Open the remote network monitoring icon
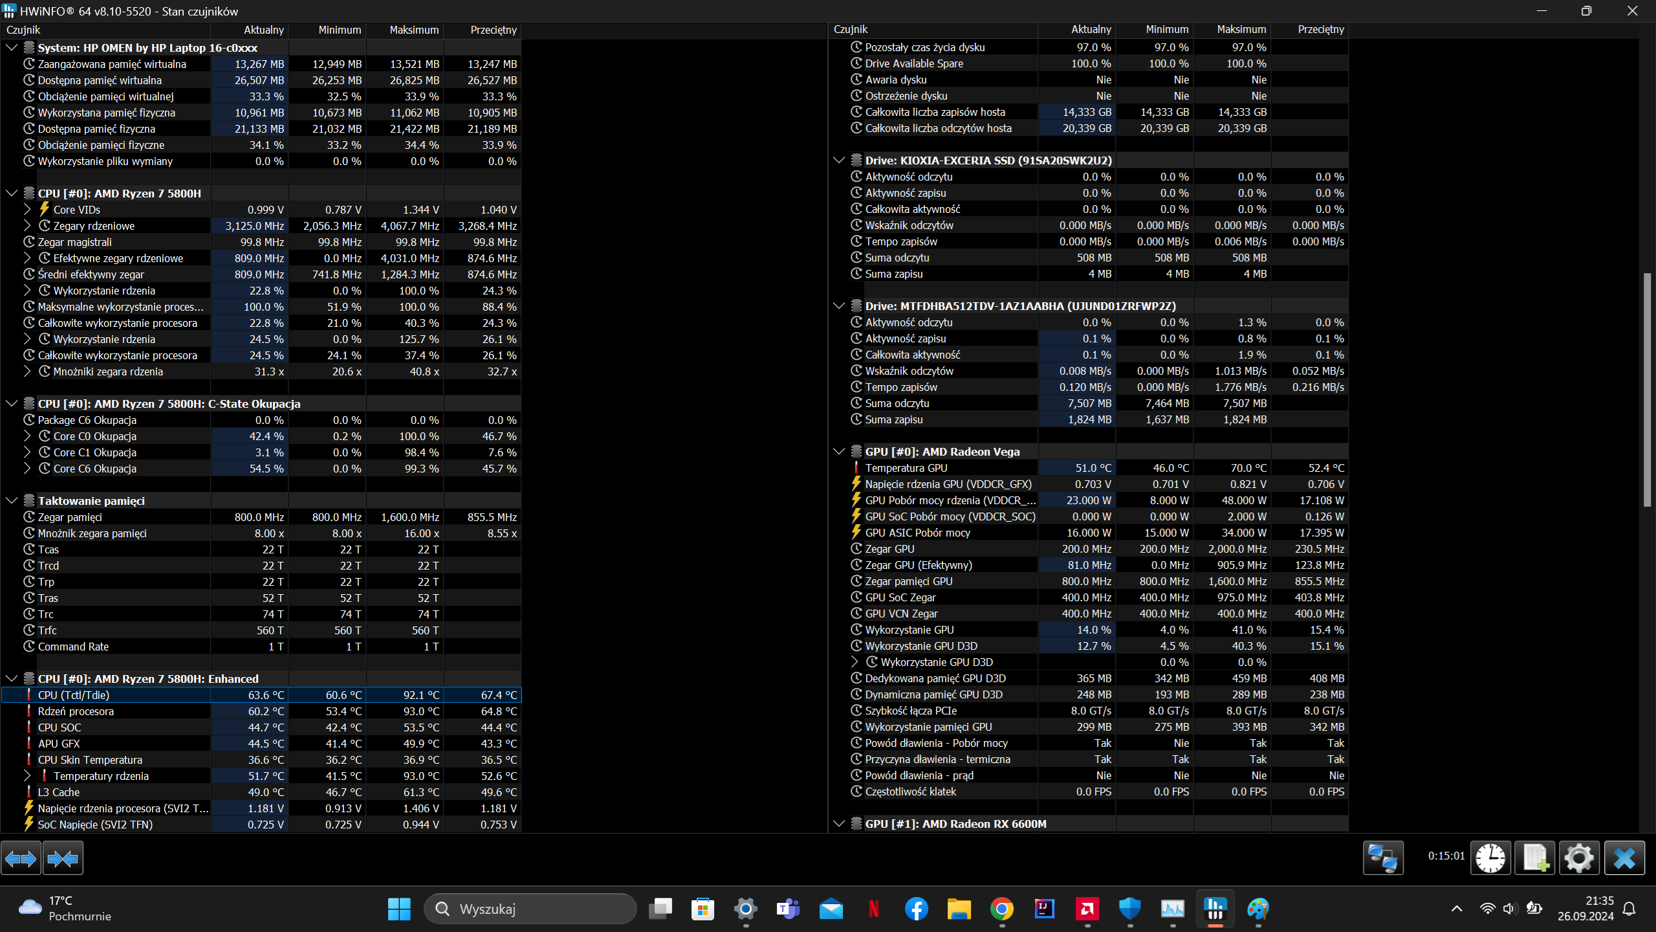The image size is (1656, 932). [1383, 858]
